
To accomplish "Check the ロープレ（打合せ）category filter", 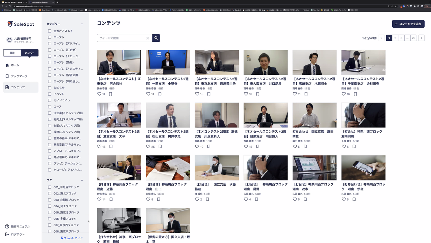I will (49, 50).
